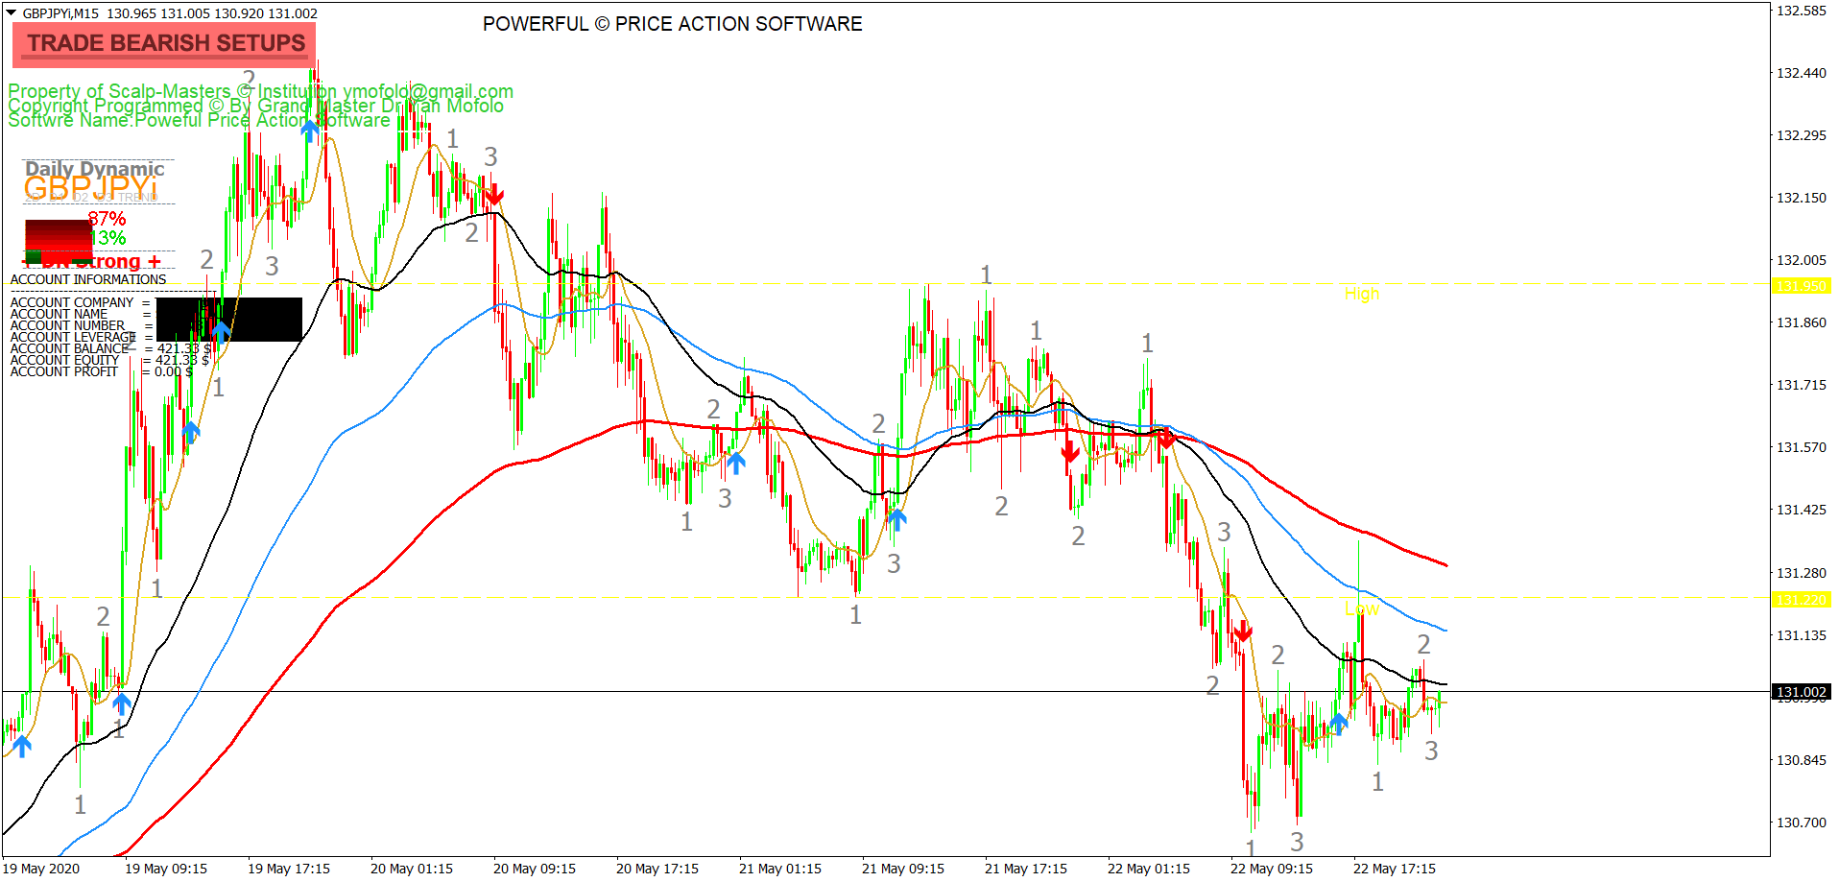Click the blue buy arrow near 21 May 01:15
This screenshot has height=882, width=1839.
[736, 463]
